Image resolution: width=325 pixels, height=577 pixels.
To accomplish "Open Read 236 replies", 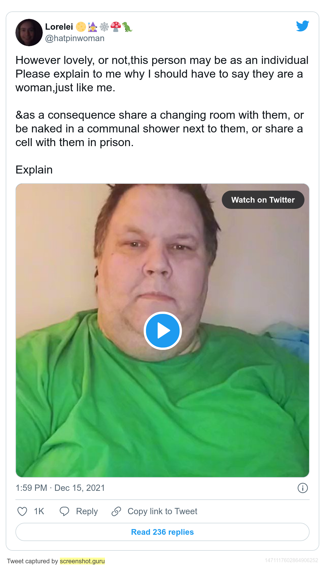I will click(x=162, y=532).
